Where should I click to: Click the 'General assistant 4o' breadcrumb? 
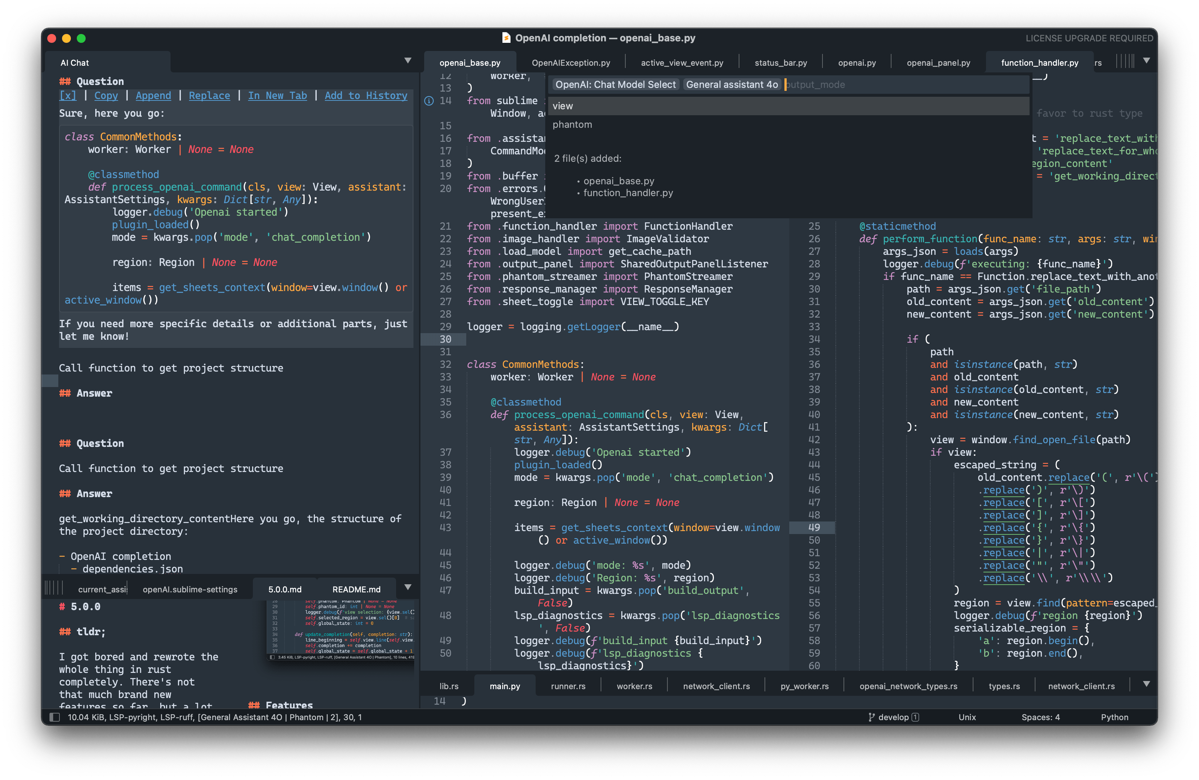tap(732, 85)
